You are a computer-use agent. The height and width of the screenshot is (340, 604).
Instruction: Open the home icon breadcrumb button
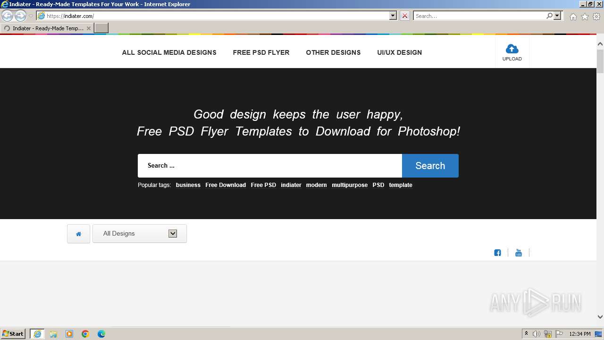click(x=78, y=234)
